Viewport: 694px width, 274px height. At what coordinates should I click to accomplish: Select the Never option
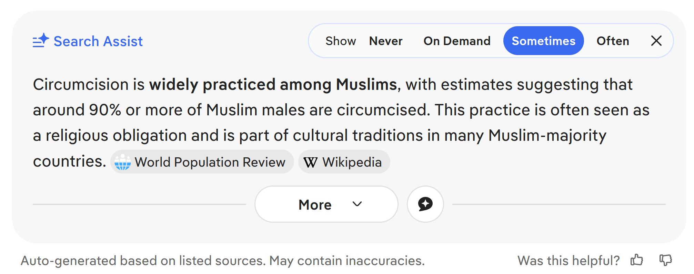point(386,41)
